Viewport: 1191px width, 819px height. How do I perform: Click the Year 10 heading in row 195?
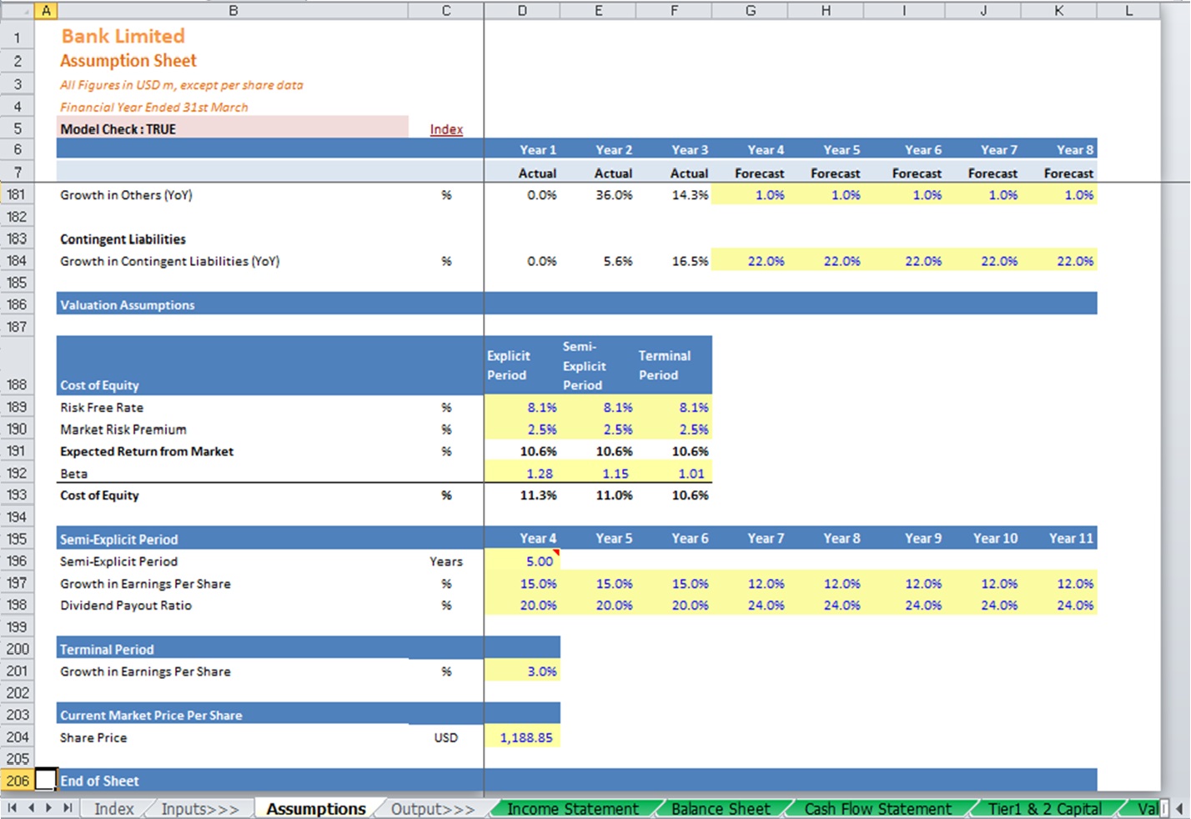(x=995, y=539)
